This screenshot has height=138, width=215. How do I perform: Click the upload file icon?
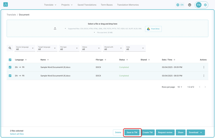[x=55, y=28]
